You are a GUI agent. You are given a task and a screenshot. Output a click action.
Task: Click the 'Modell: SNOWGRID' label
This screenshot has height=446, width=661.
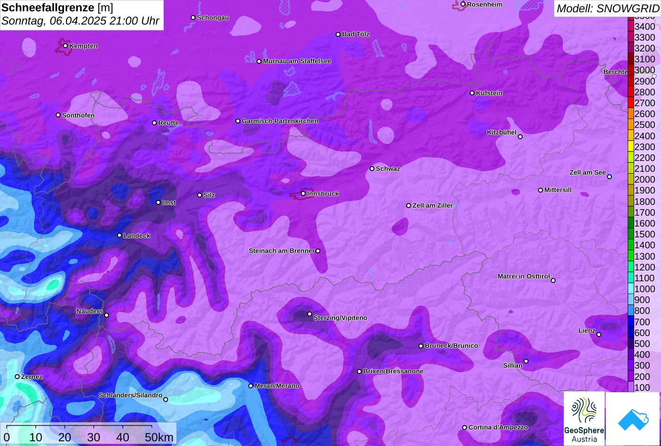(x=608, y=8)
